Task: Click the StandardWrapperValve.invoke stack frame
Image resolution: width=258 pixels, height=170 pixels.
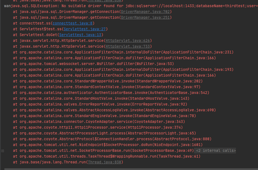Action: [x=108, y=81]
